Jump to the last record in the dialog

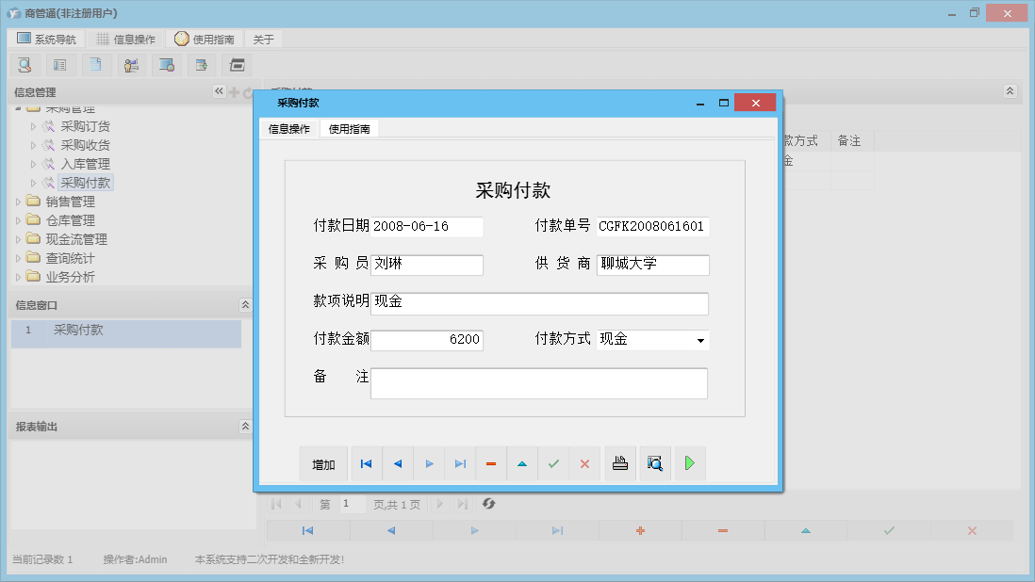pyautogui.click(x=460, y=463)
